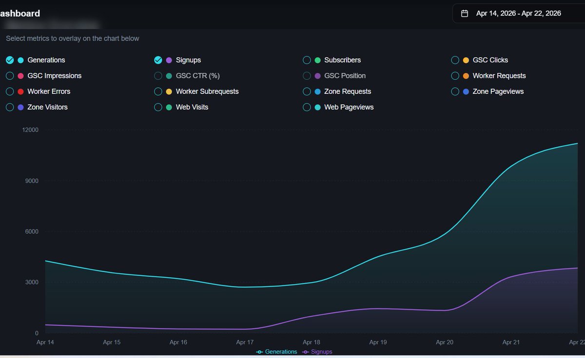Click the Worker Subrequests label text
This screenshot has width=585, height=358.
207,91
